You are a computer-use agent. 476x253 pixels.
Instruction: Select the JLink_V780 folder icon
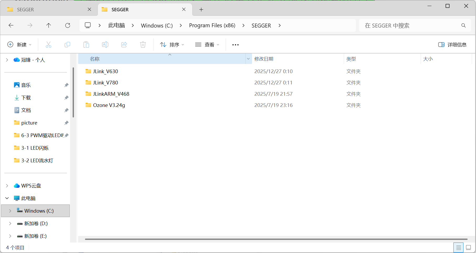pyautogui.click(x=88, y=83)
